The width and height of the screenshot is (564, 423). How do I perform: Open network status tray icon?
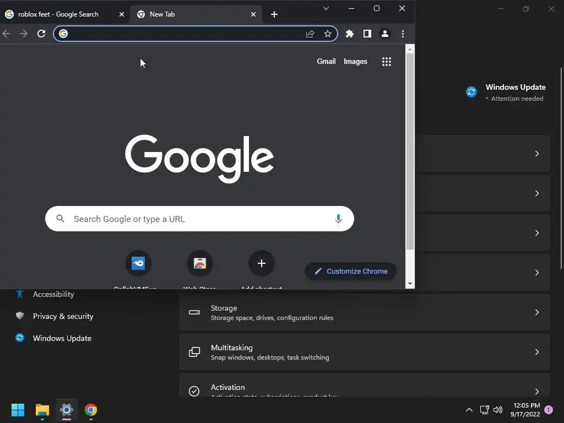[x=484, y=410]
